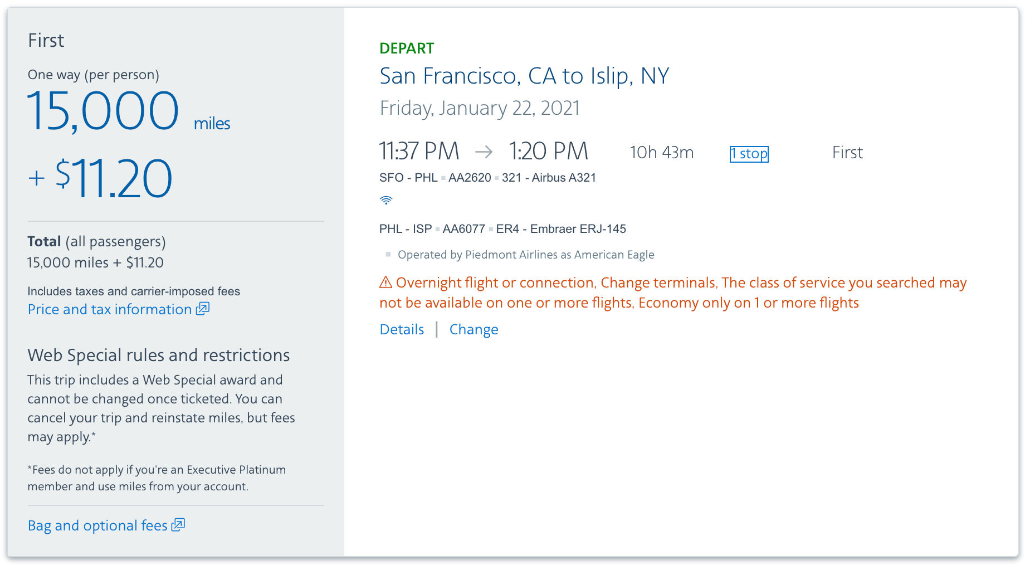Screen dimensions: 1025x565
Task: Click the red warning triangle icon
Action: [385, 282]
